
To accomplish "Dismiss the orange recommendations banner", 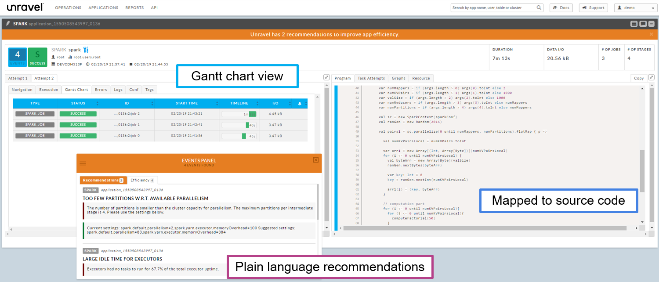I will coord(652,34).
